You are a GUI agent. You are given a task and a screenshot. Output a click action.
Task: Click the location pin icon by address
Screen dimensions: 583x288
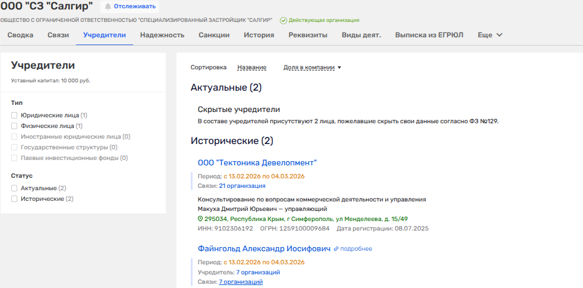coord(200,219)
